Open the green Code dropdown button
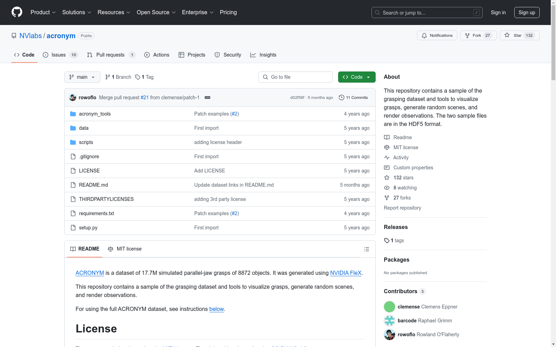 pyautogui.click(x=357, y=77)
